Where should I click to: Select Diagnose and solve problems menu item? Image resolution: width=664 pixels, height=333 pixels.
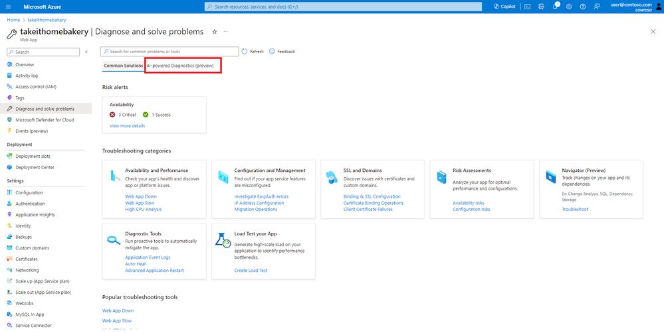pyautogui.click(x=46, y=109)
